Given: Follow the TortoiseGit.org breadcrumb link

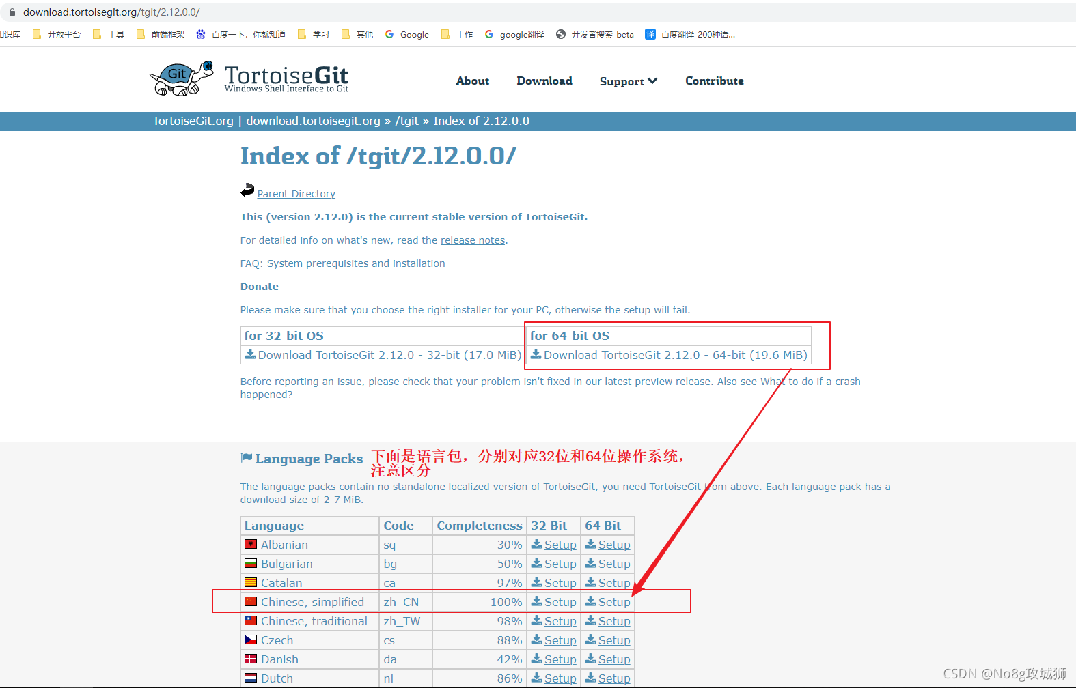Looking at the screenshot, I should point(193,121).
